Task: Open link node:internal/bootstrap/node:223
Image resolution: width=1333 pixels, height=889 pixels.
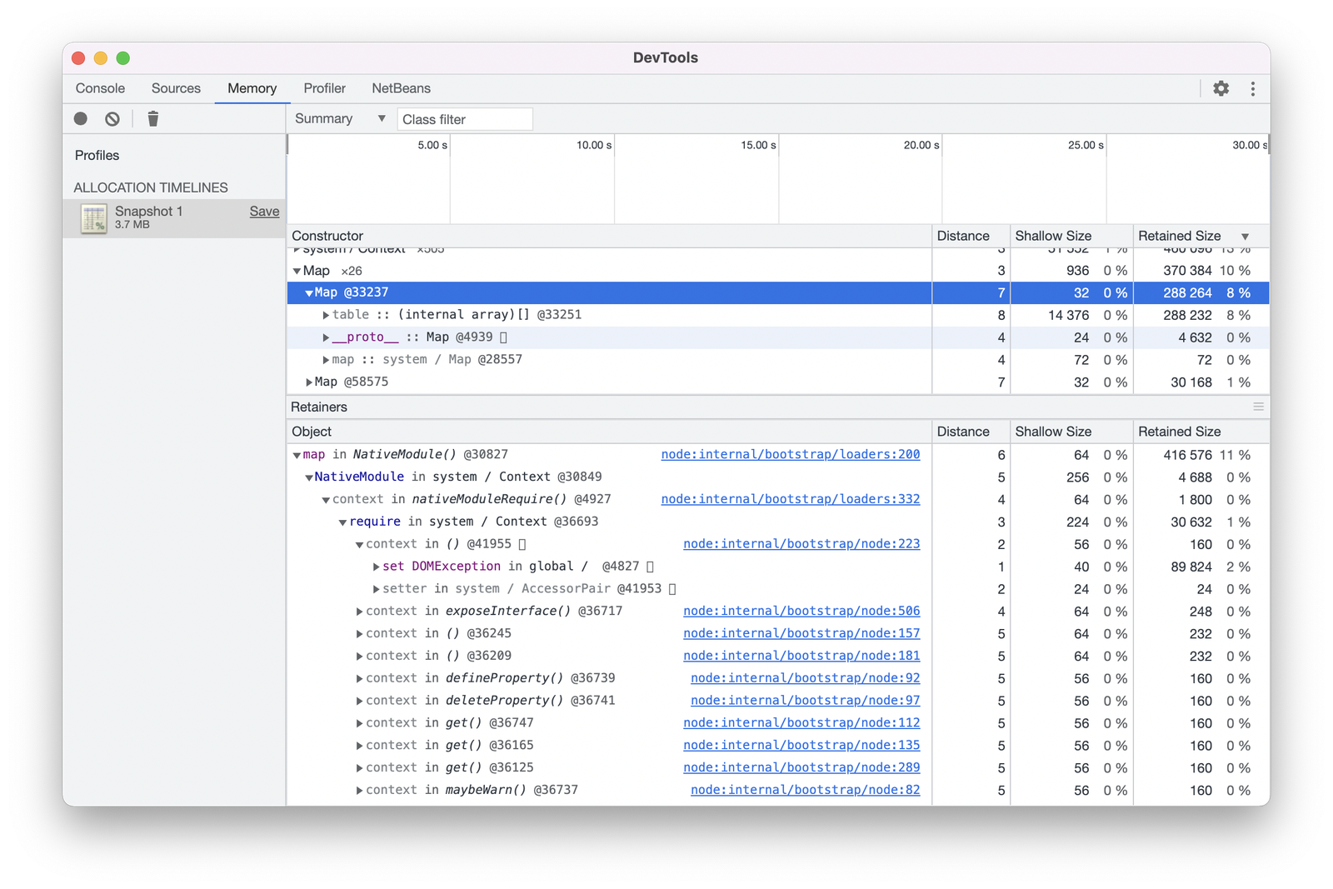Action: point(801,544)
